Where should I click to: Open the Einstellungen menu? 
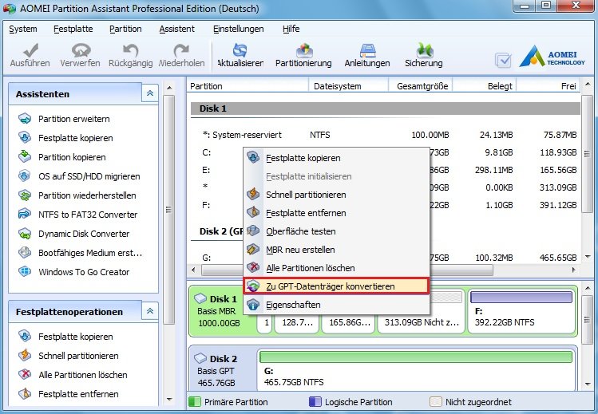(239, 29)
